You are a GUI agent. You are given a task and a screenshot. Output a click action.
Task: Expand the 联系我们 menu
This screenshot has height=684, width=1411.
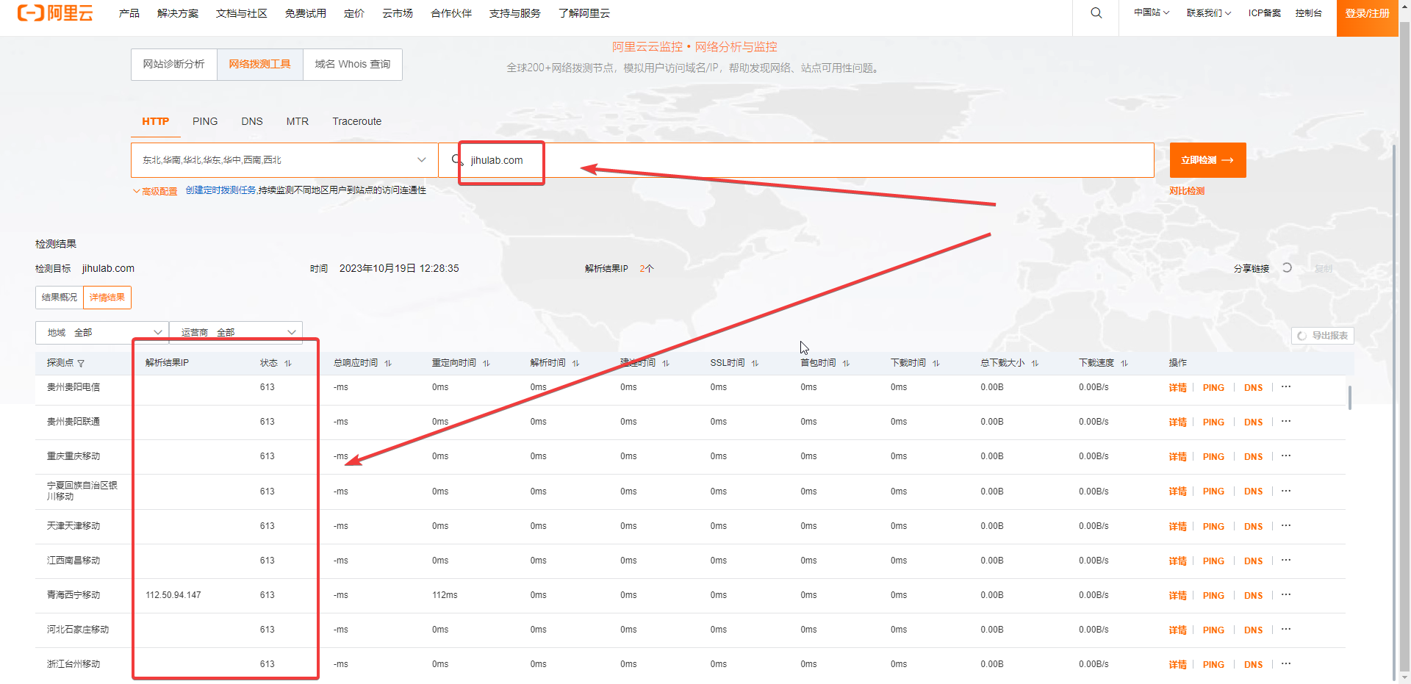pos(1209,12)
